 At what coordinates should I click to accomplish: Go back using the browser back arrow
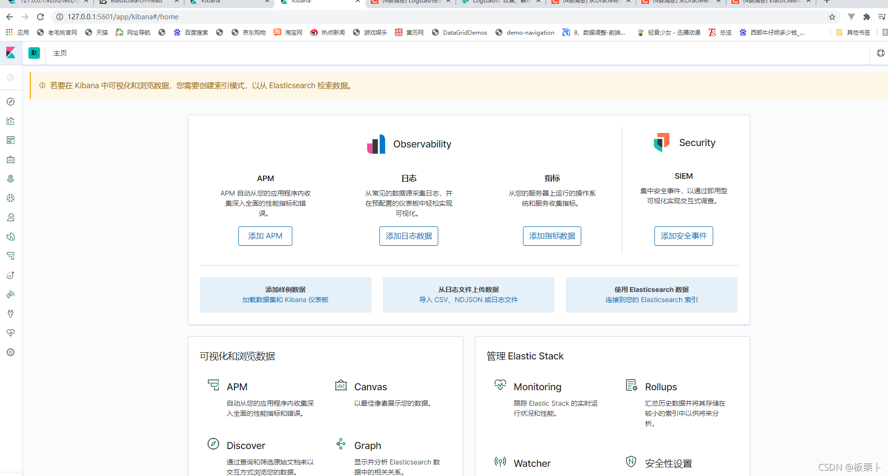click(x=10, y=17)
